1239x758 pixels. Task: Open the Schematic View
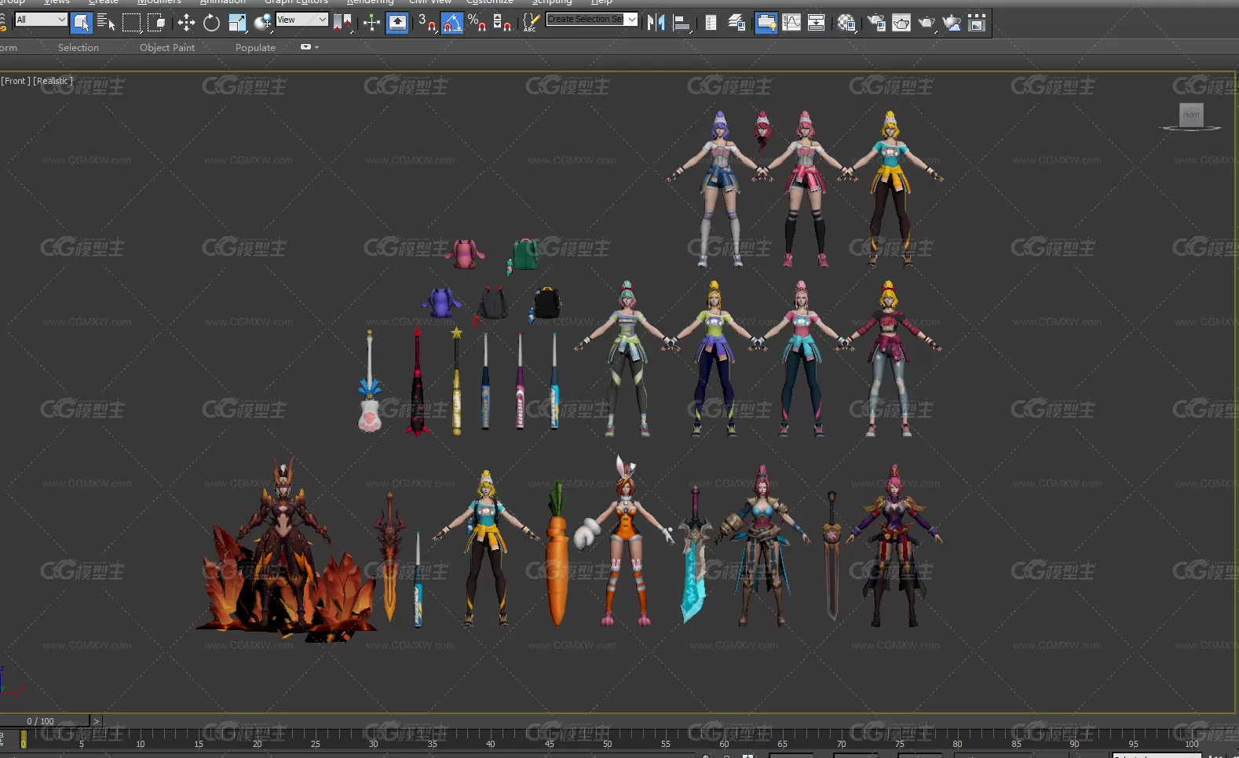(x=817, y=23)
